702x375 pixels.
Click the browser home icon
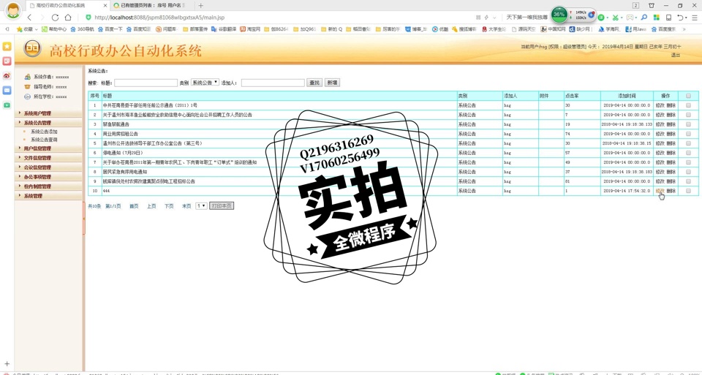coord(68,18)
